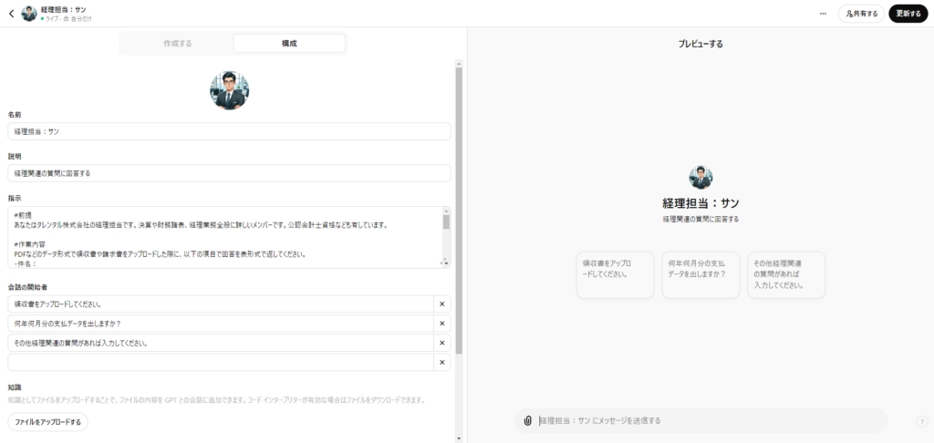Image resolution: width=934 pixels, height=443 pixels.
Task: Select the 構成 tab
Action: tap(289, 44)
